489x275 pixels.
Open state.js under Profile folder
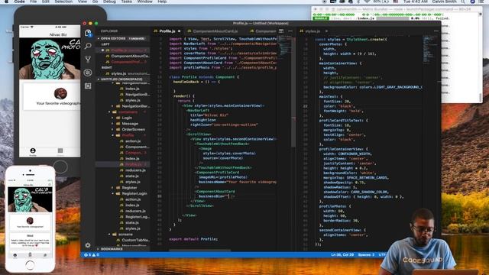click(132, 176)
